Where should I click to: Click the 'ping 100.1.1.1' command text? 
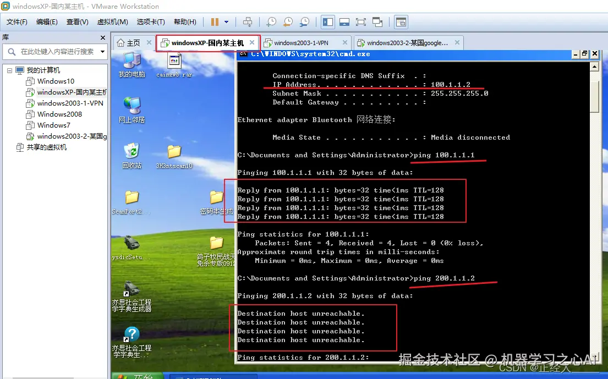click(x=444, y=155)
